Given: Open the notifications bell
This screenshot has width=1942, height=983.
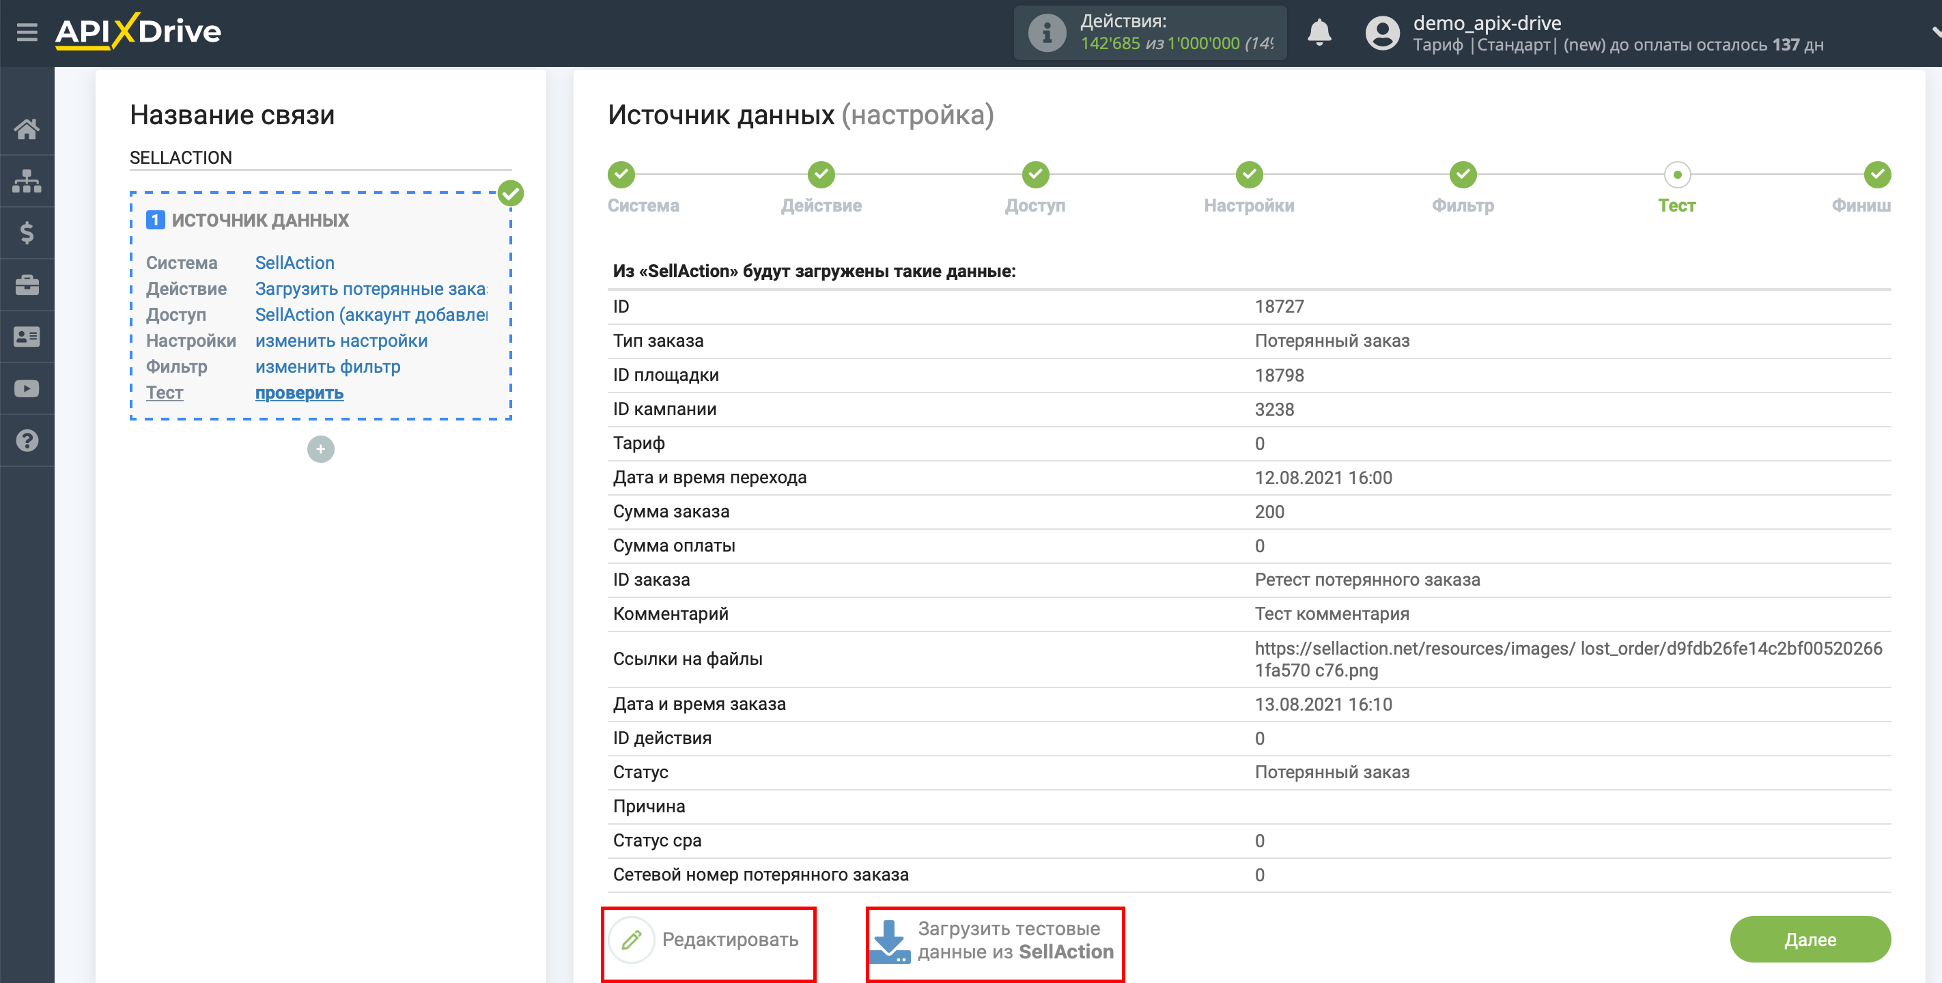Looking at the screenshot, I should tap(1319, 33).
